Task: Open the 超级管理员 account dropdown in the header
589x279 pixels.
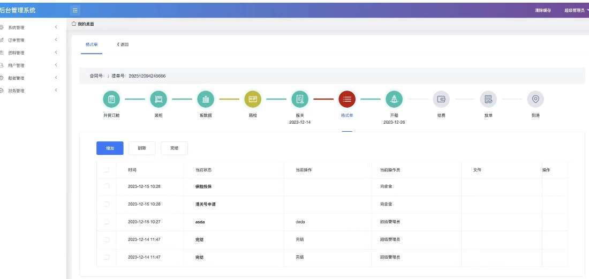Action: [576, 11]
